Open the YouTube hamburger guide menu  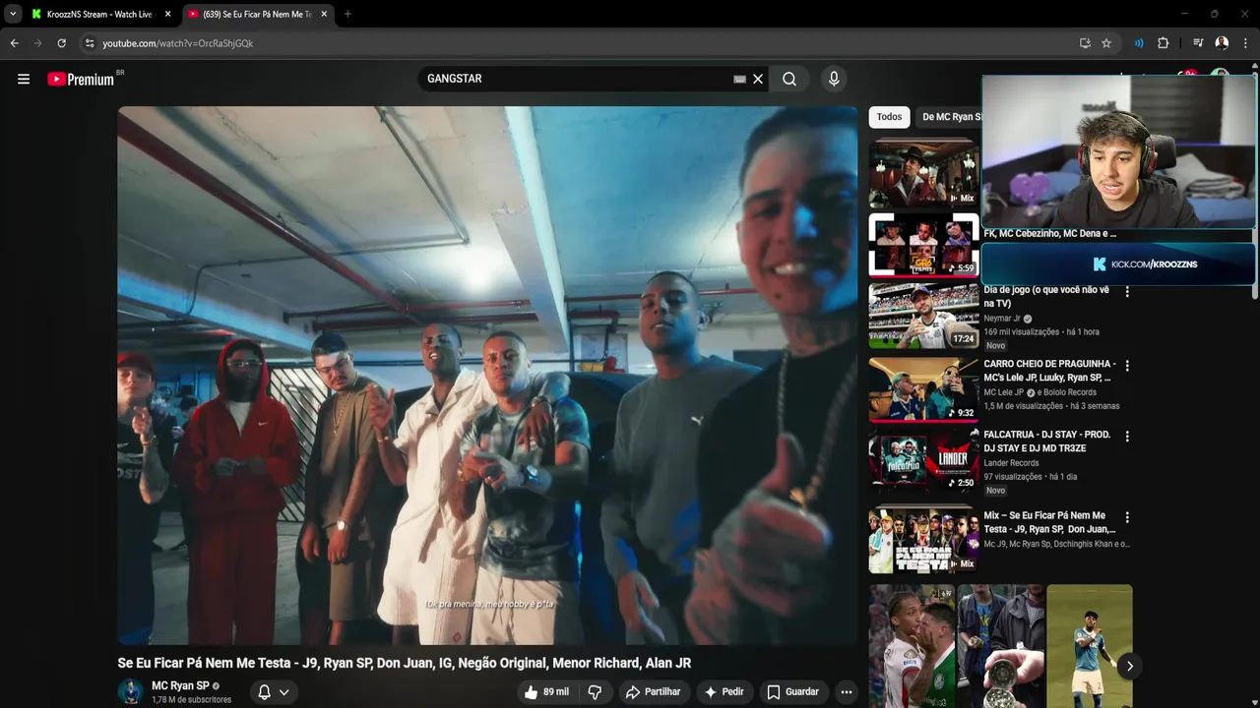click(24, 79)
